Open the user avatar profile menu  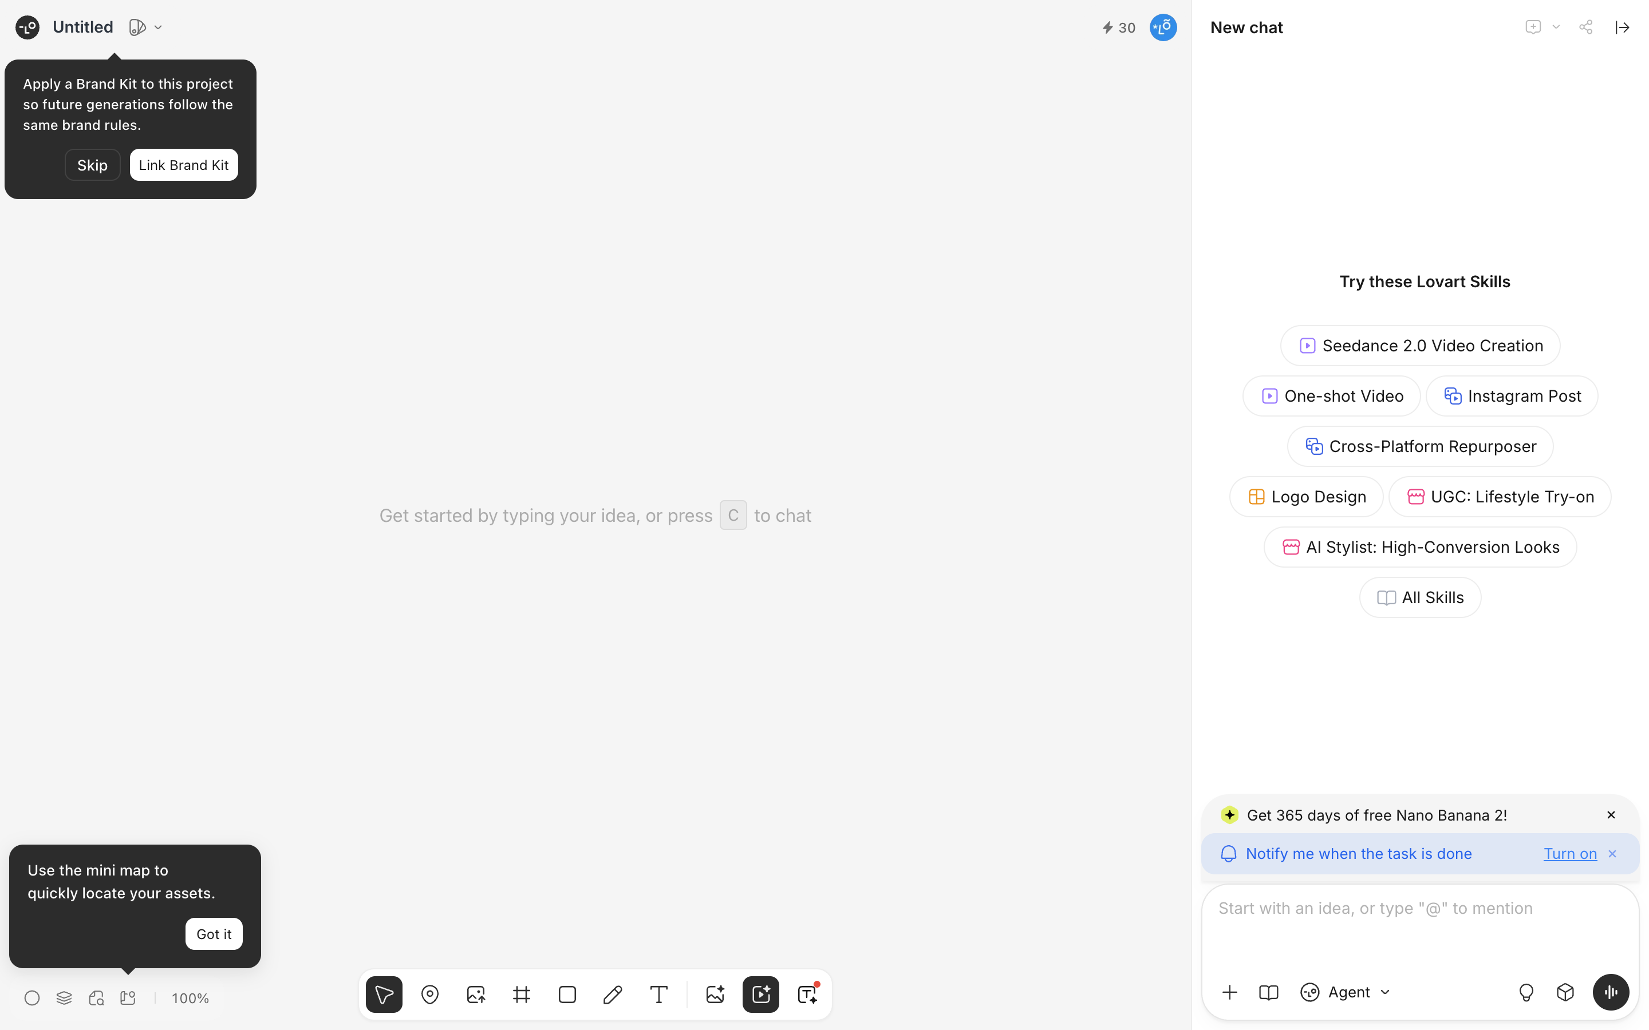1163,27
